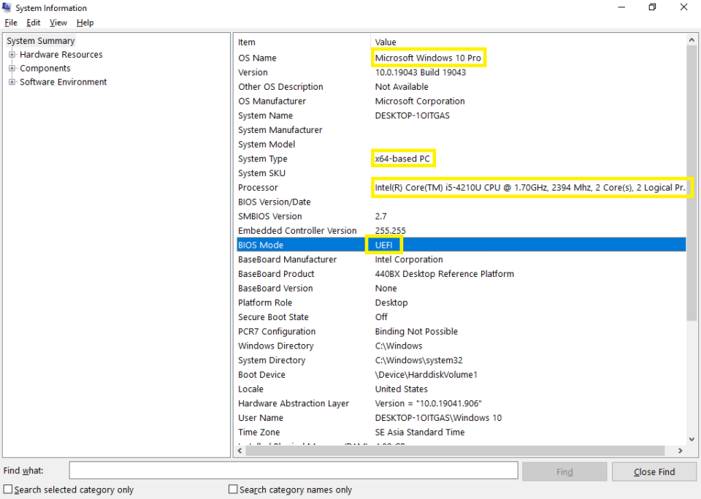Toggle Search category names only checkbox
Image resolution: width=701 pixels, height=499 pixels.
coord(233,490)
